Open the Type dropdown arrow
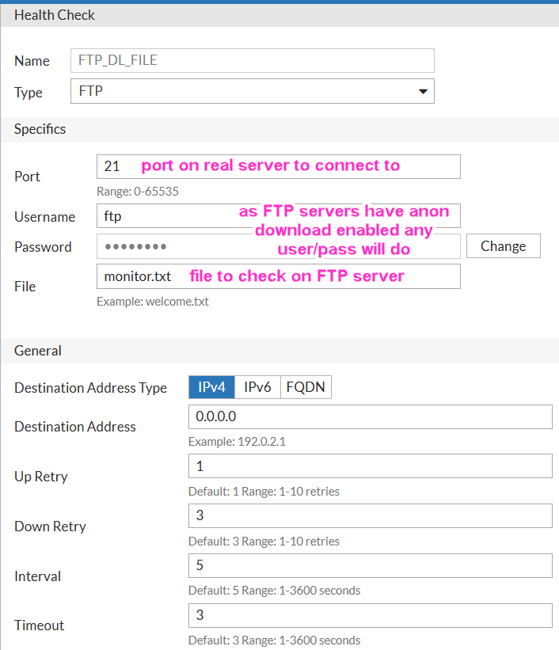Viewport: 559px width, 650px height. 423,92
